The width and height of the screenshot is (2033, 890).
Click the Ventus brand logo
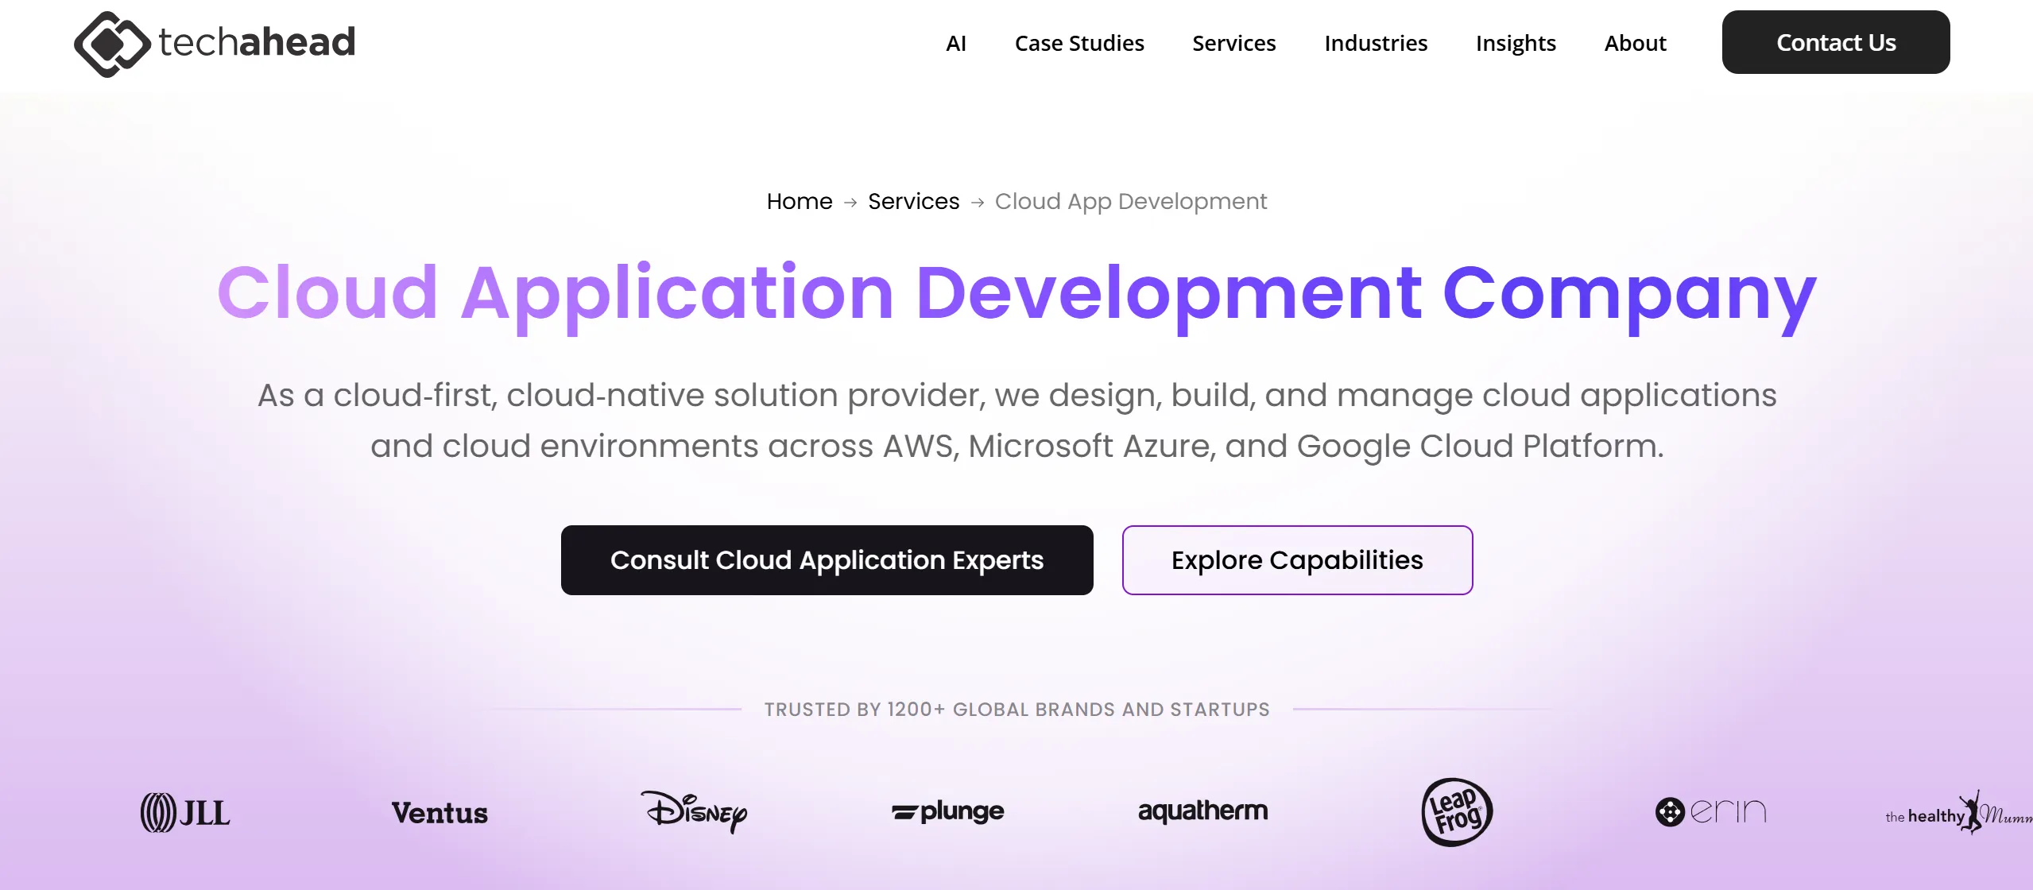[440, 812]
